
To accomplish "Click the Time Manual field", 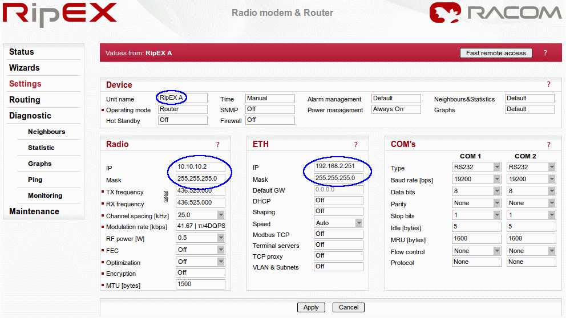I will (270, 99).
